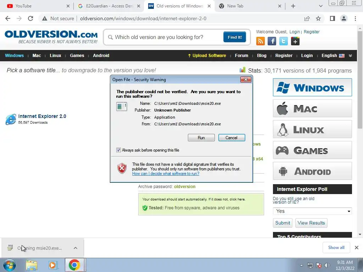Switch to E2Guardian Access Denied tab
Image resolution: width=363 pixels, height=272 pixels.
pos(109,6)
